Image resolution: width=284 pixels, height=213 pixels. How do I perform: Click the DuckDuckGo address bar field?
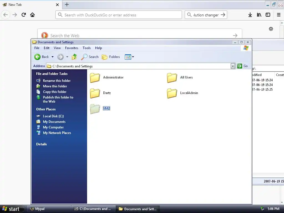point(119,15)
